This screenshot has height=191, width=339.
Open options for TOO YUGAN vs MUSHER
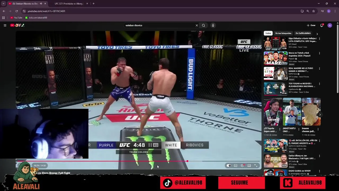(319, 84)
